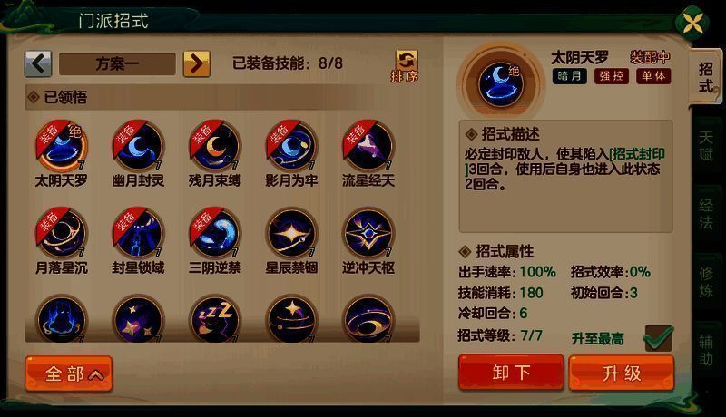This screenshot has width=726, height=417.
Task: Select the 流星经天 skill icon
Action: click(x=368, y=146)
